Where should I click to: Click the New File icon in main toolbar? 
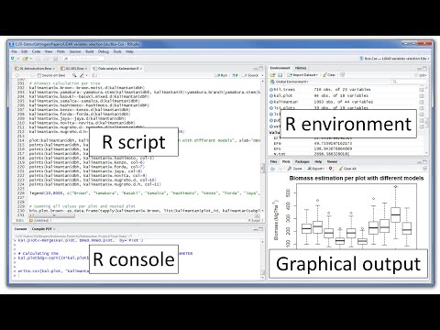(x=13, y=59)
